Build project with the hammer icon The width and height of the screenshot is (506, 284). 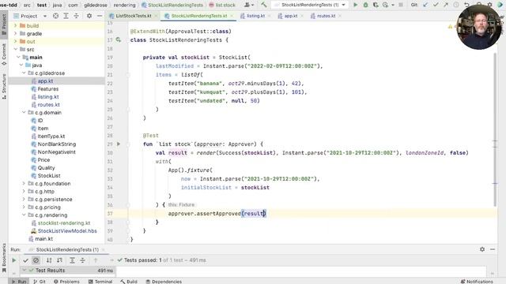[264, 5]
